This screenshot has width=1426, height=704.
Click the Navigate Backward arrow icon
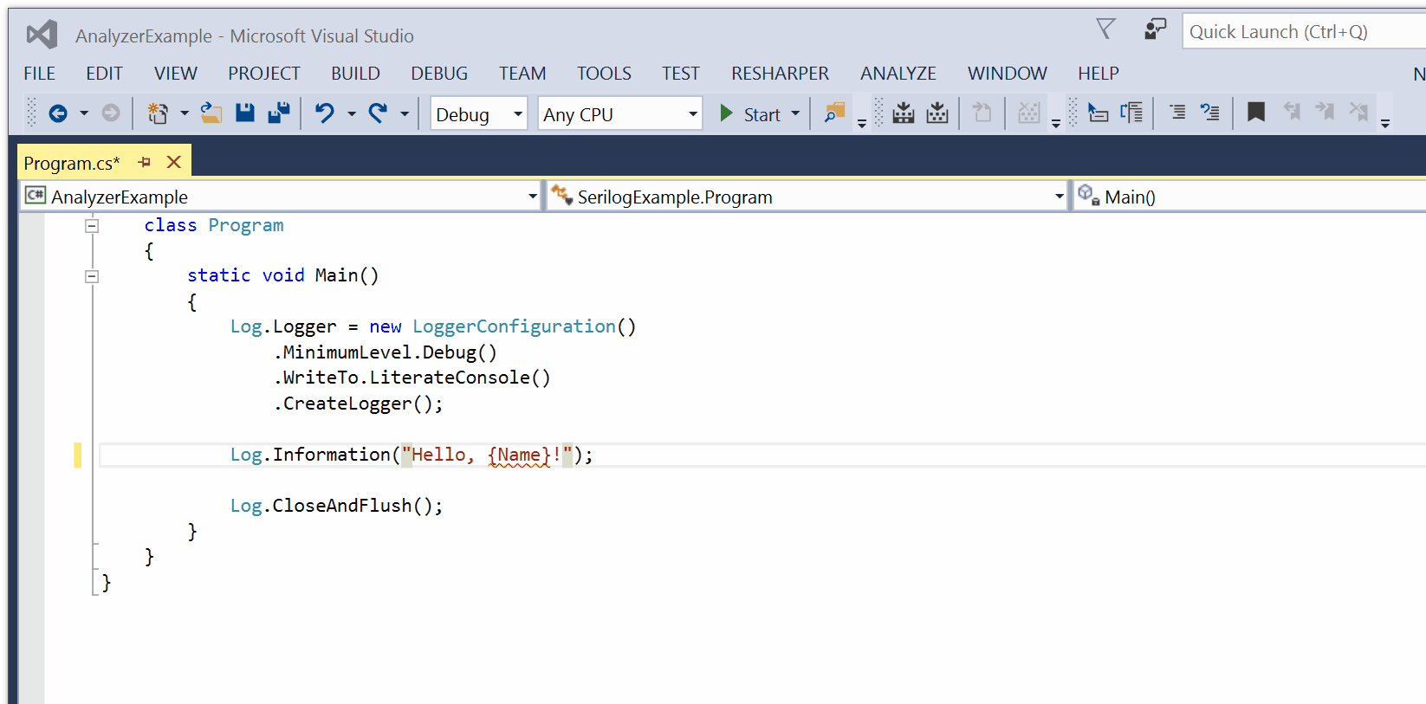[58, 113]
